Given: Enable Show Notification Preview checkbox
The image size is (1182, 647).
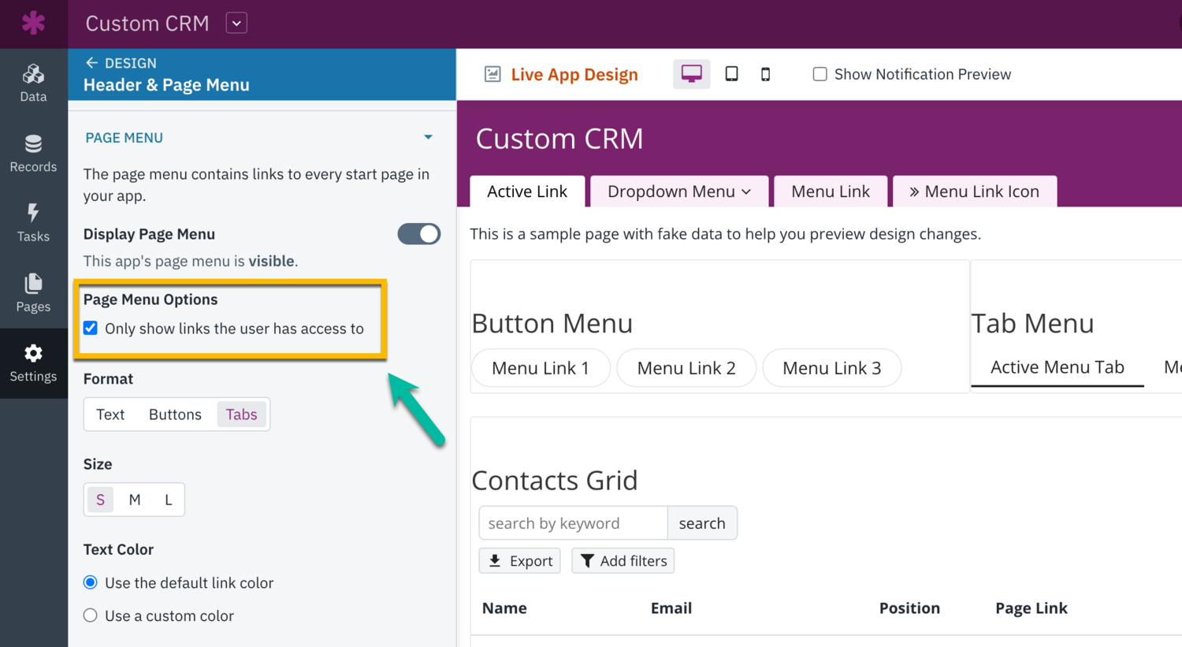Looking at the screenshot, I should 820,74.
